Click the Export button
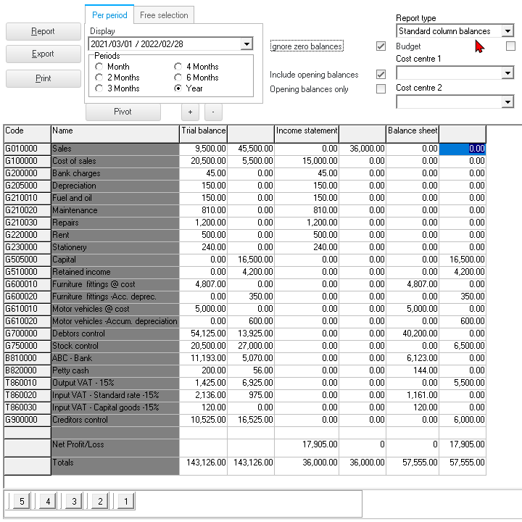The width and height of the screenshot is (522, 522). pyautogui.click(x=43, y=54)
